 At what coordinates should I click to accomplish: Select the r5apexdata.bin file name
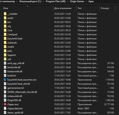15,108
